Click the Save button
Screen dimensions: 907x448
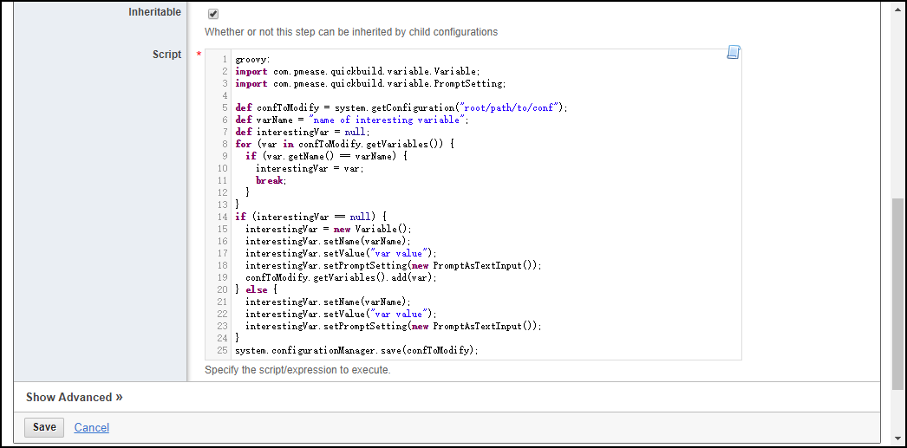point(44,427)
